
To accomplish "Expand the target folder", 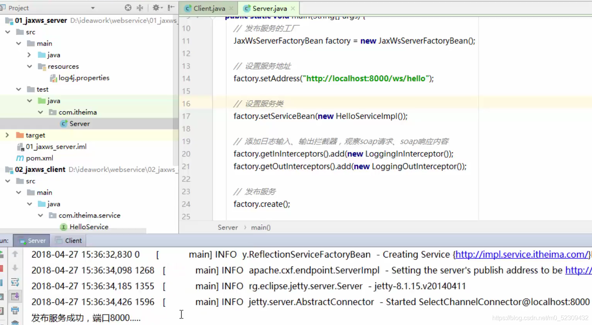I will (x=8, y=135).
